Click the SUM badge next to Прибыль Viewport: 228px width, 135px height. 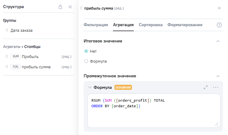tap(15, 57)
